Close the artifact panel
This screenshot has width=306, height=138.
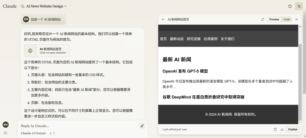point(297,19)
